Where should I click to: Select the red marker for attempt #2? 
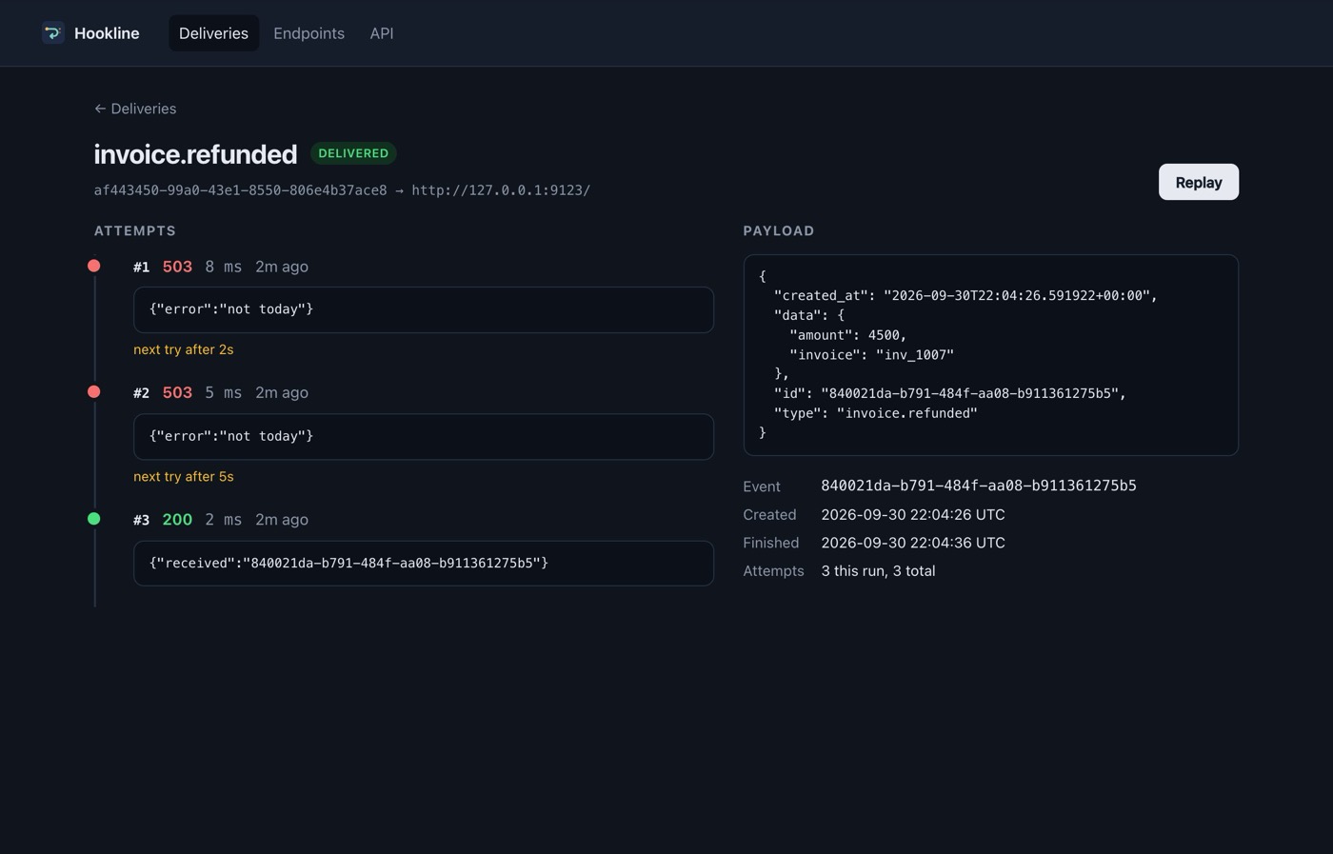click(94, 391)
